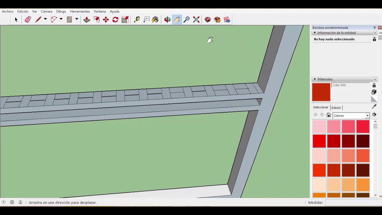Click the materials forward arrow
The image size is (382, 215).
point(322,115)
